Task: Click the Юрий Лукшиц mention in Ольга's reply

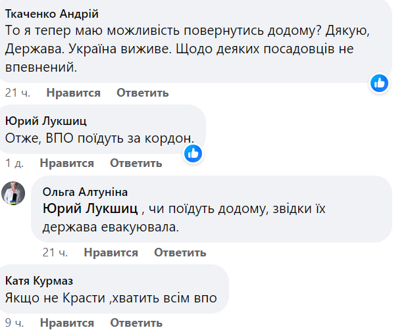Action: 90,209
